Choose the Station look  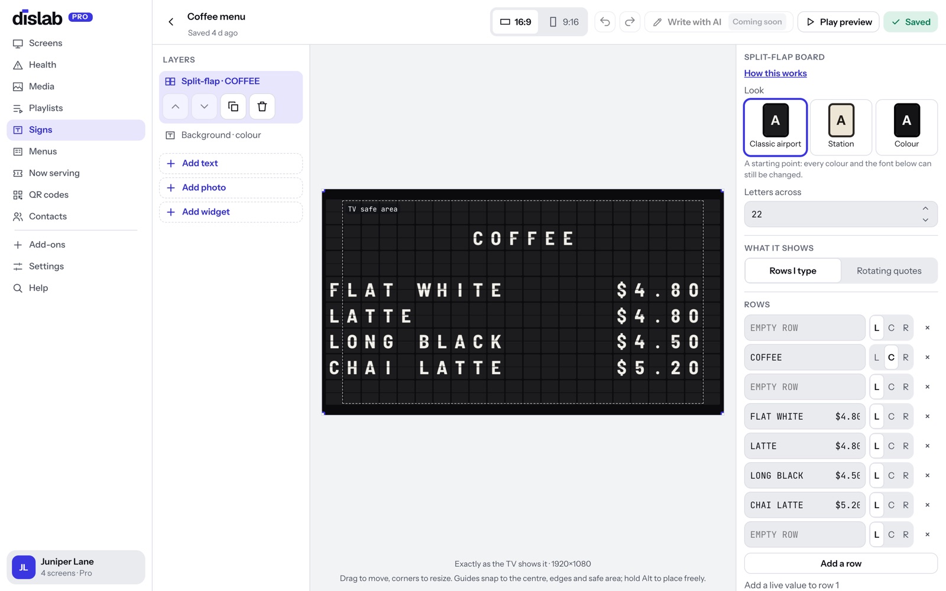pyautogui.click(x=841, y=127)
